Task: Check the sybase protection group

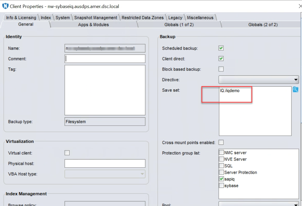Action: point(222,185)
